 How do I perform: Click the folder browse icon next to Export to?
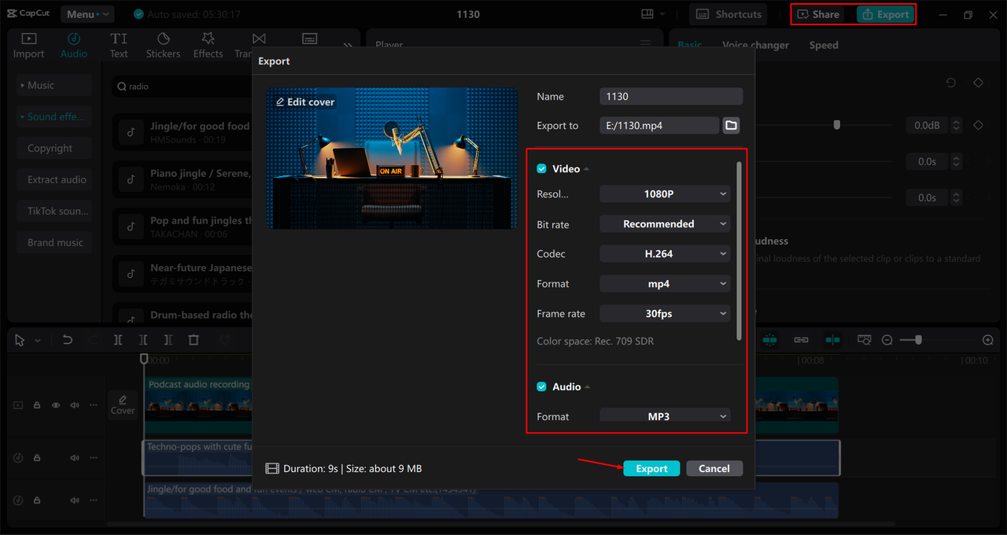[x=731, y=125]
